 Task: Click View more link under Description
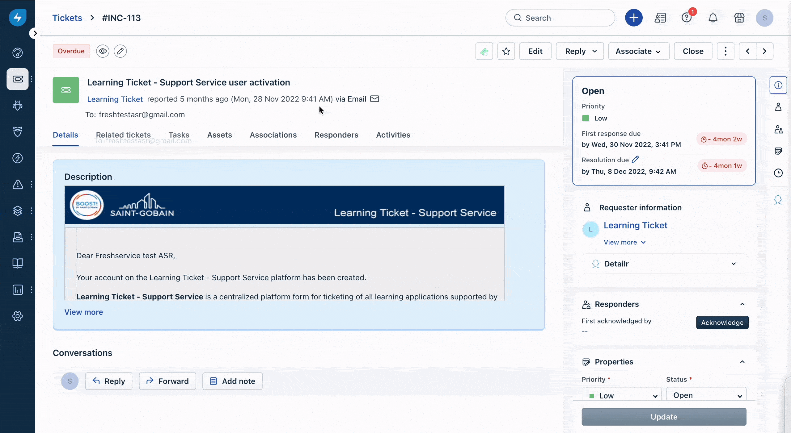[84, 312]
